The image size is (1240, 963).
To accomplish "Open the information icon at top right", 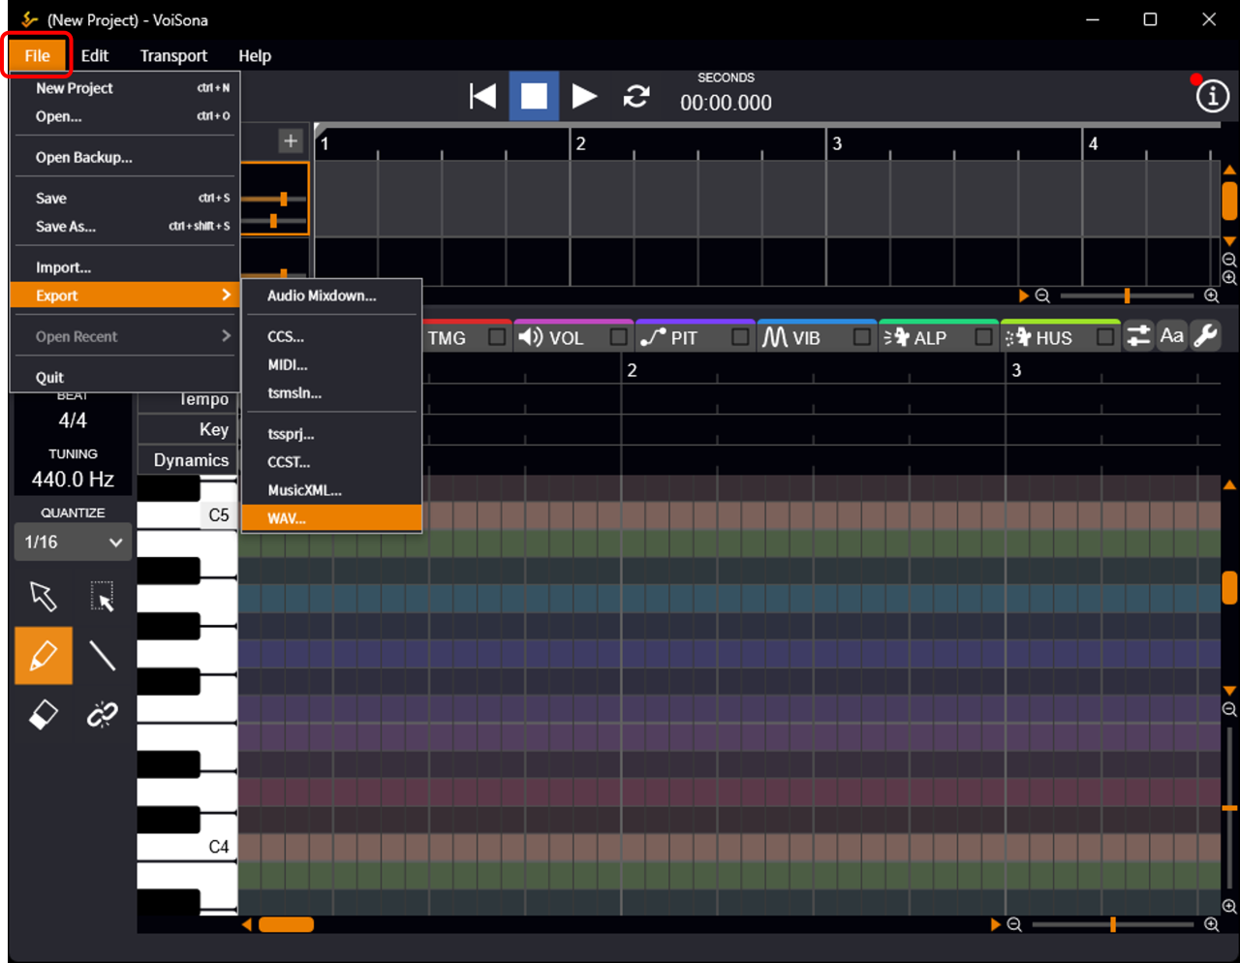I will point(1212,96).
